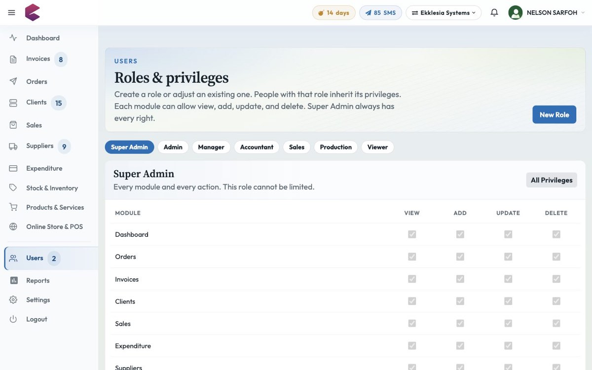
Task: Open the hamburger menu icon
Action: [x=12, y=13]
